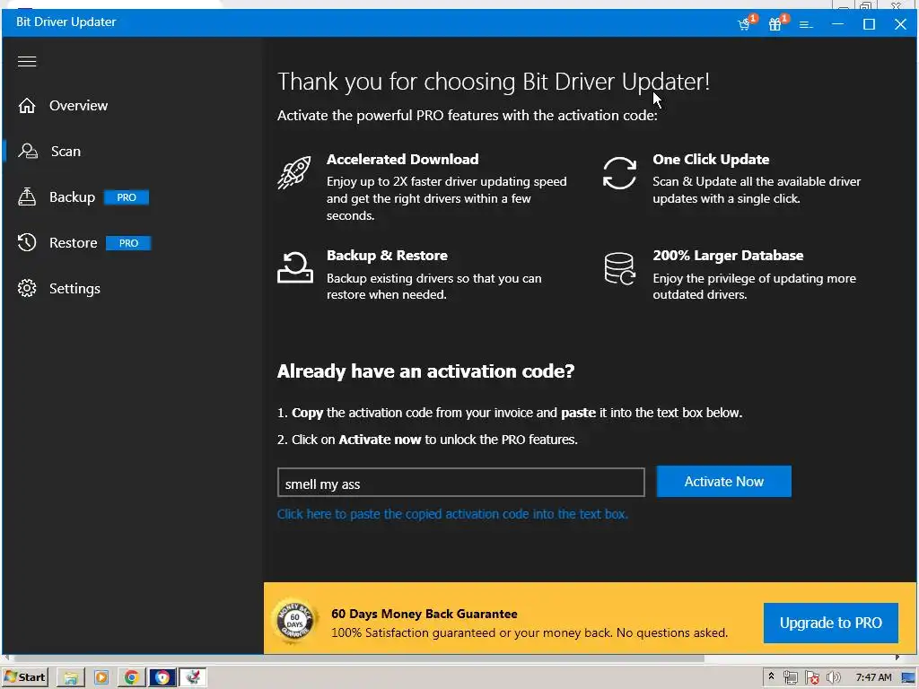Click the Settings gear icon
The width and height of the screenshot is (919, 689).
click(x=27, y=288)
